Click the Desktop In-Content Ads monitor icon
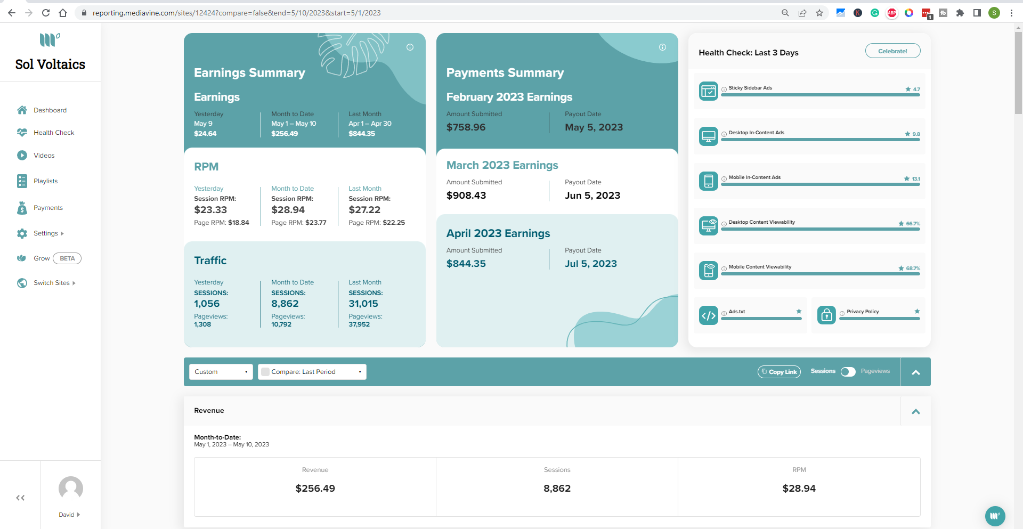 coord(709,136)
